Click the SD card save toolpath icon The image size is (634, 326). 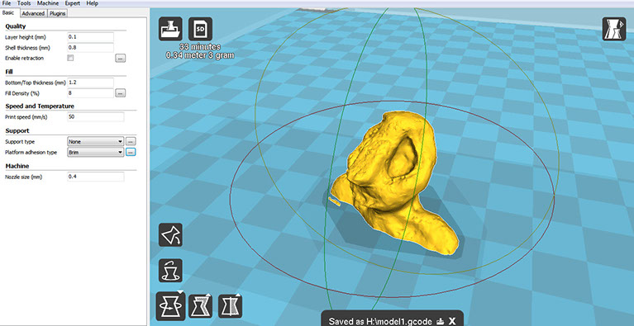(200, 29)
